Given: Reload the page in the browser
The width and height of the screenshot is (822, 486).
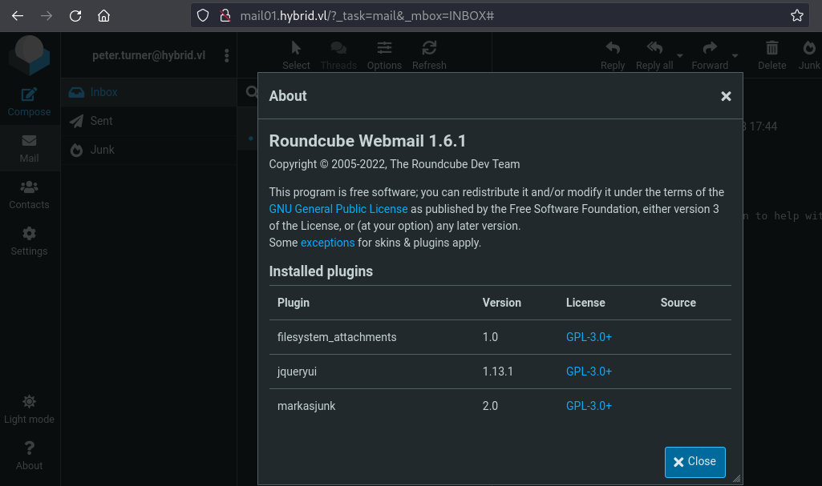Looking at the screenshot, I should pyautogui.click(x=75, y=16).
